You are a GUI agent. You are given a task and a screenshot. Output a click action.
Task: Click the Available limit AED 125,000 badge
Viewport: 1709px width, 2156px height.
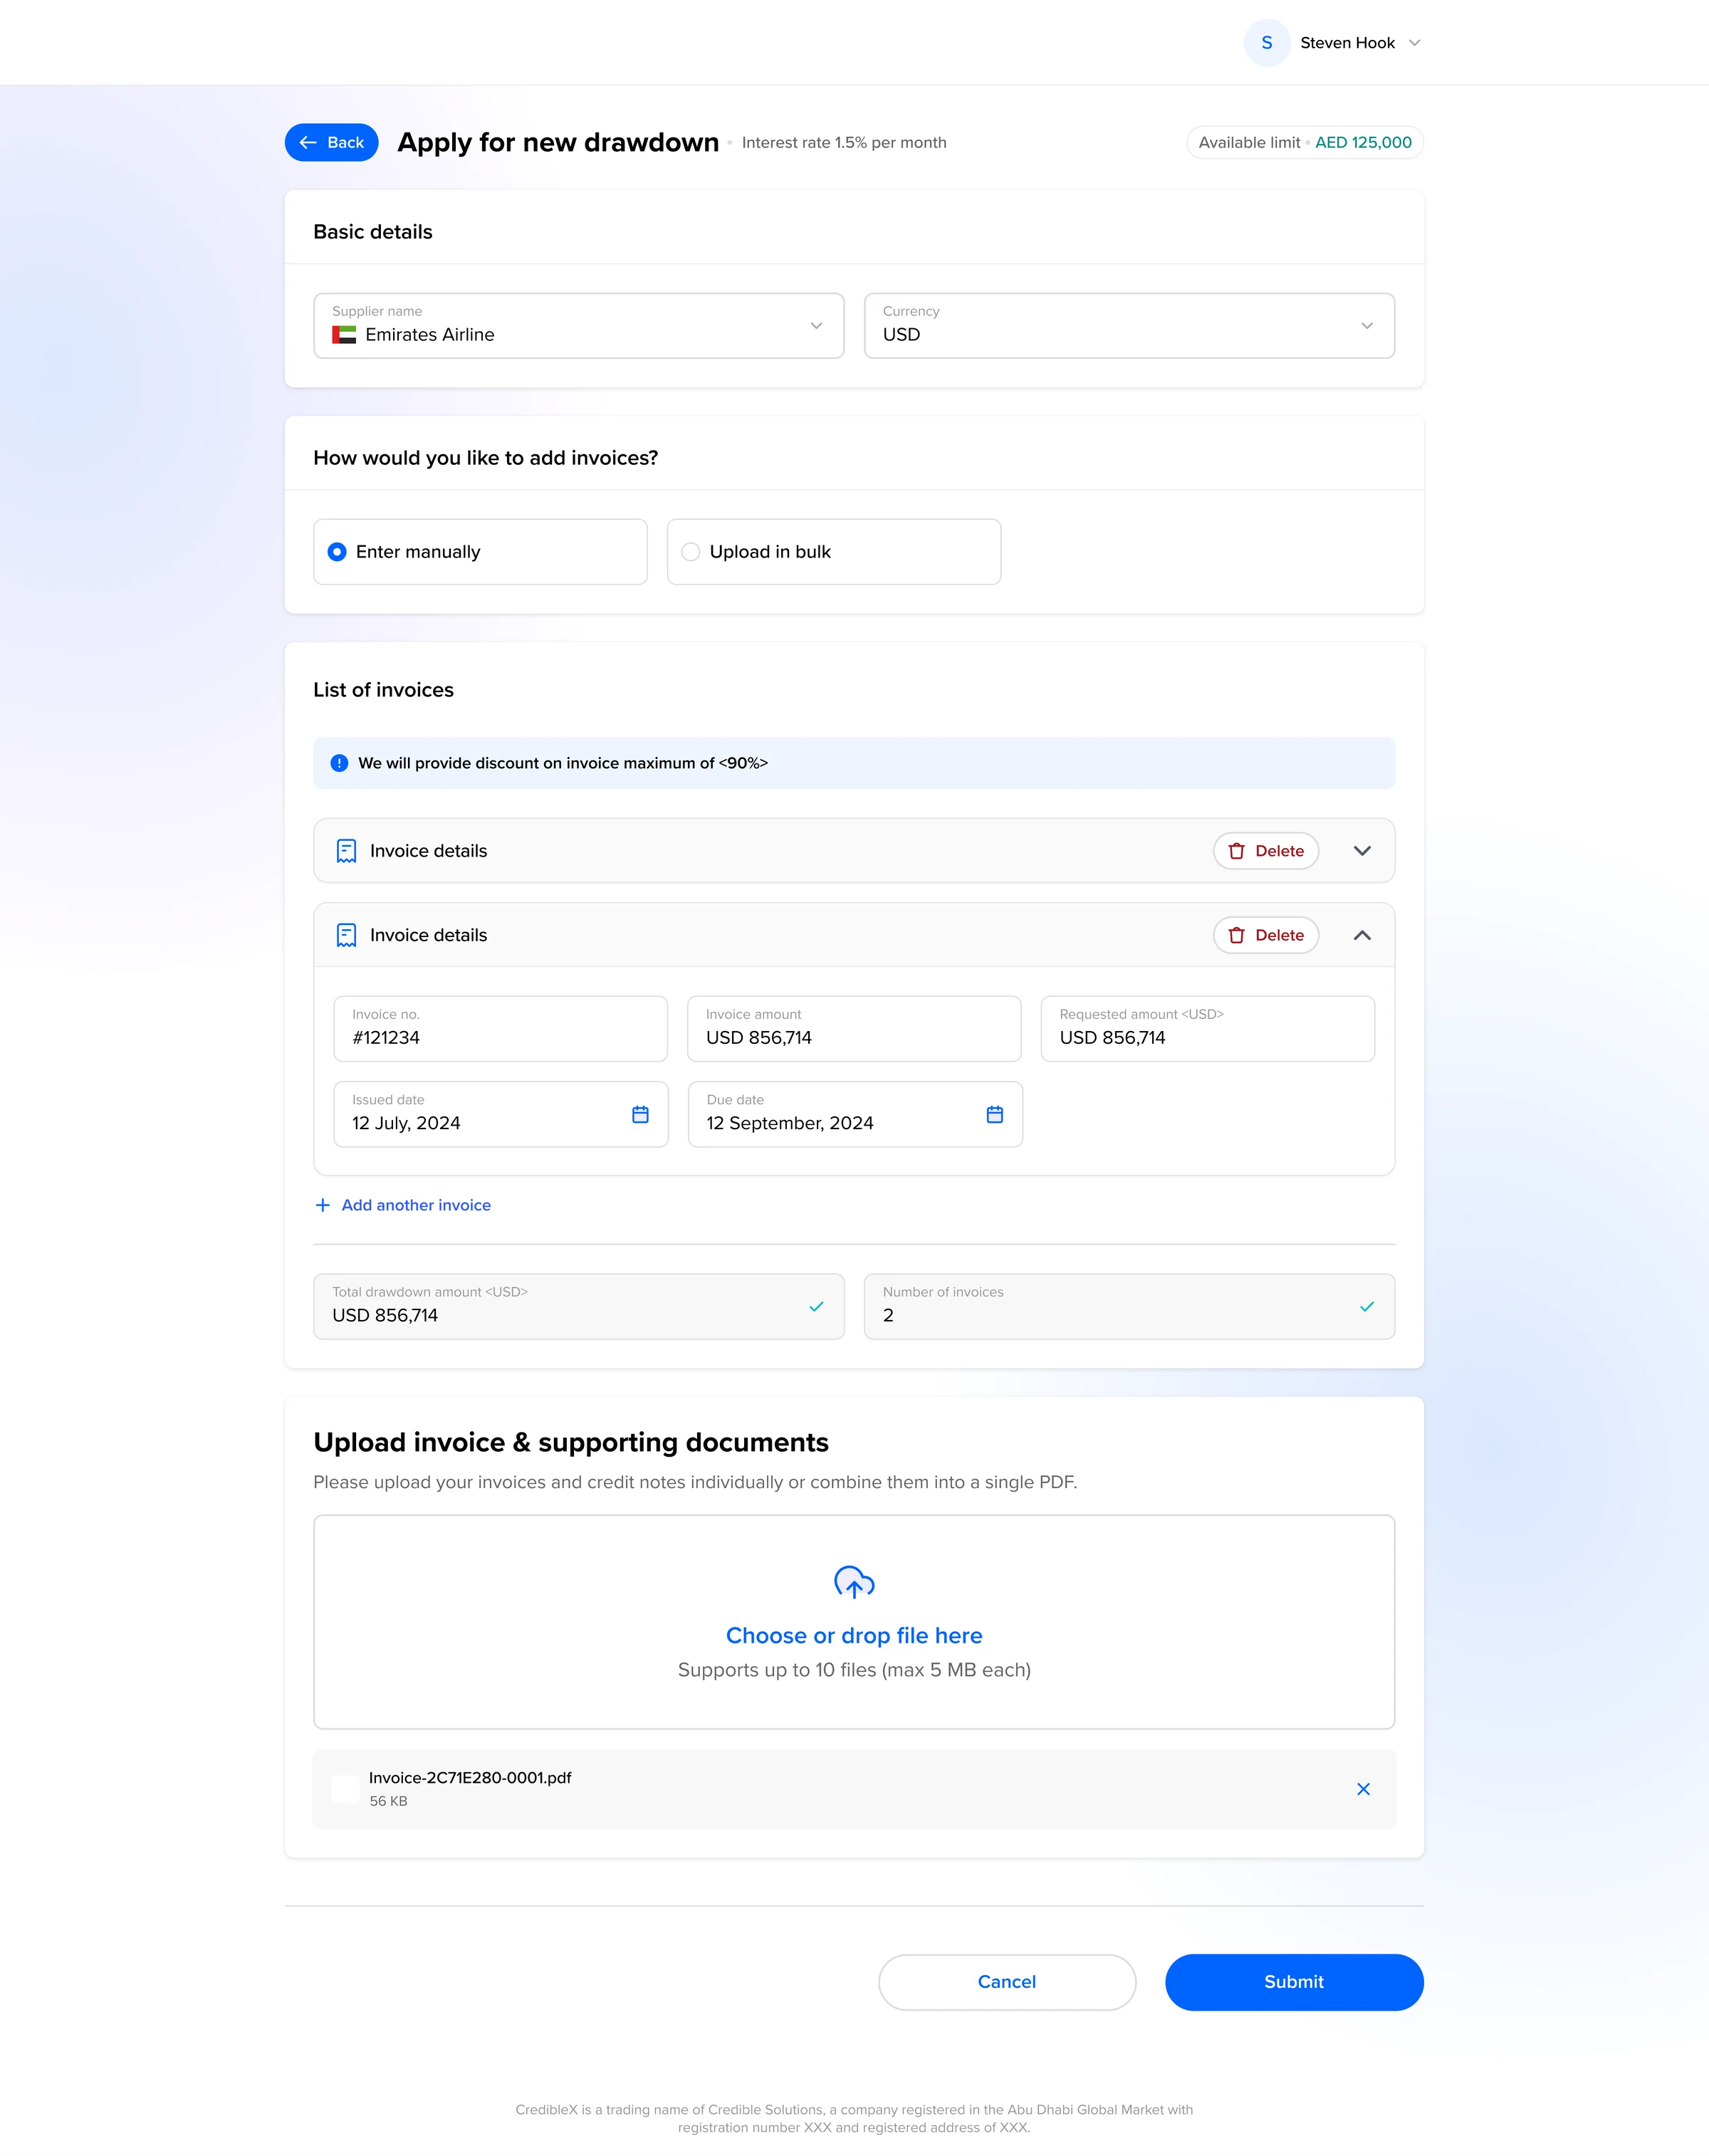(1305, 142)
